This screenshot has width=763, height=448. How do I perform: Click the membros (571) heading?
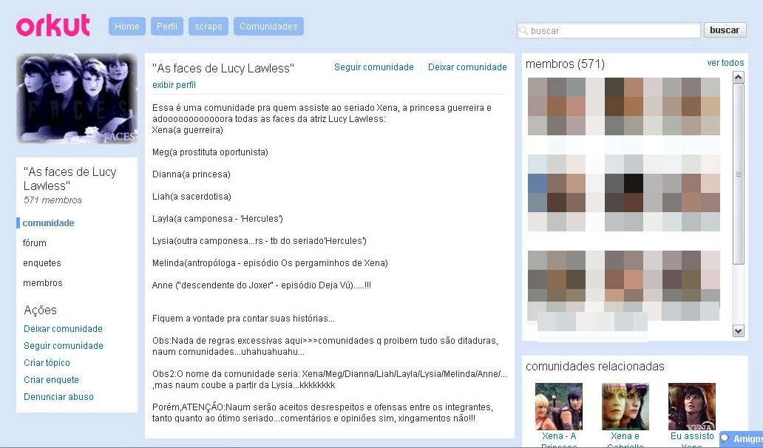click(565, 64)
